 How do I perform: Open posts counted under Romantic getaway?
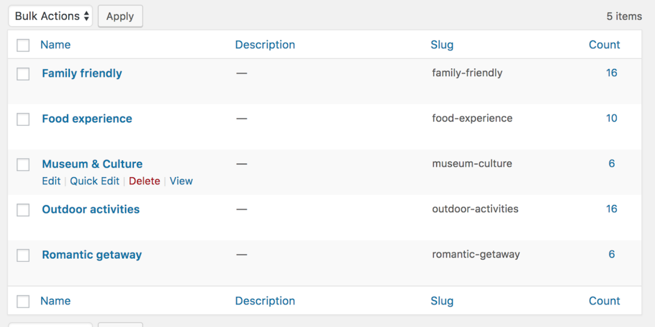pyautogui.click(x=611, y=254)
